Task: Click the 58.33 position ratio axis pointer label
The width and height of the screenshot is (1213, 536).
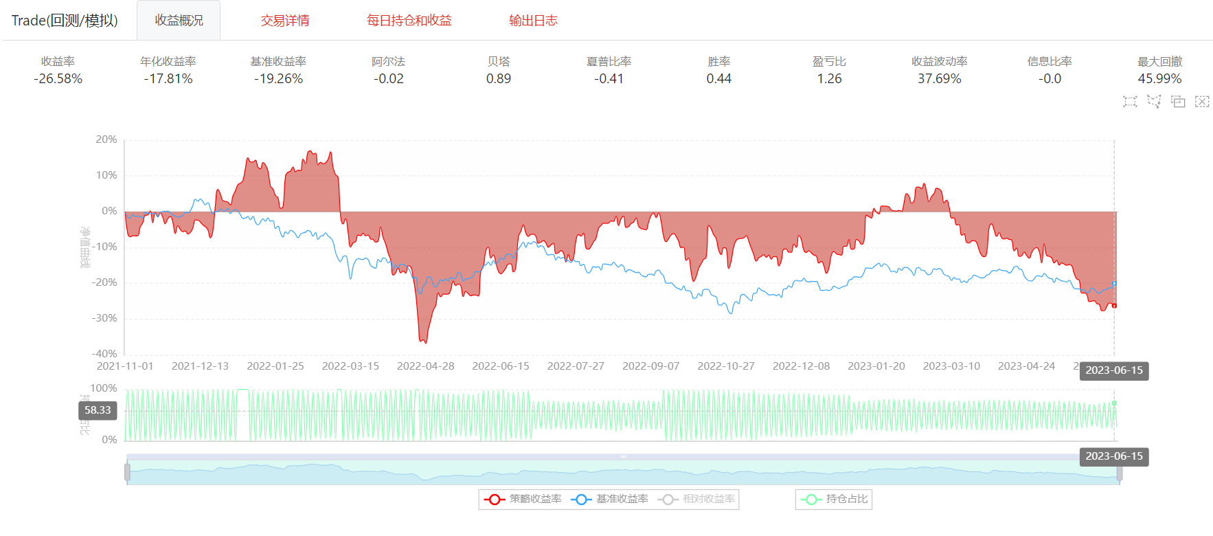Action: tap(98, 410)
